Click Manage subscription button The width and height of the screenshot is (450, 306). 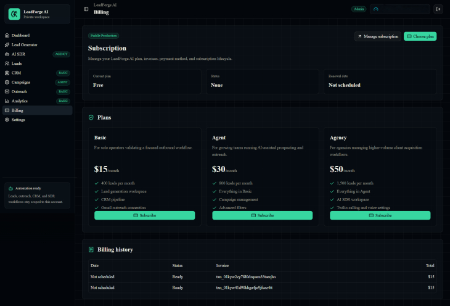coord(378,36)
